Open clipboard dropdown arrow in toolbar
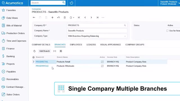 [x=74, y=17]
